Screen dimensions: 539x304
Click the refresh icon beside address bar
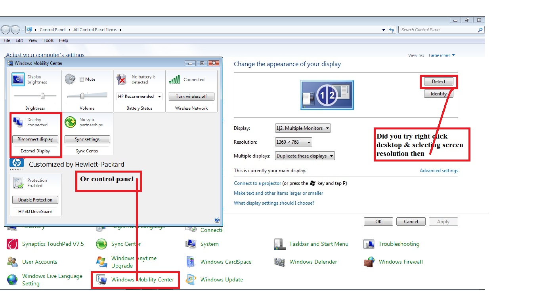pyautogui.click(x=392, y=30)
